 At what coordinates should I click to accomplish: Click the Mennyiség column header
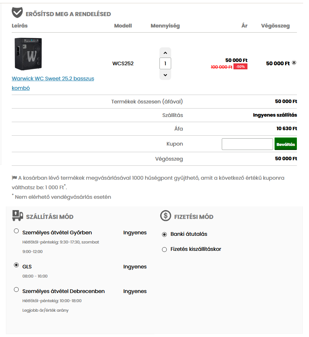[165, 26]
